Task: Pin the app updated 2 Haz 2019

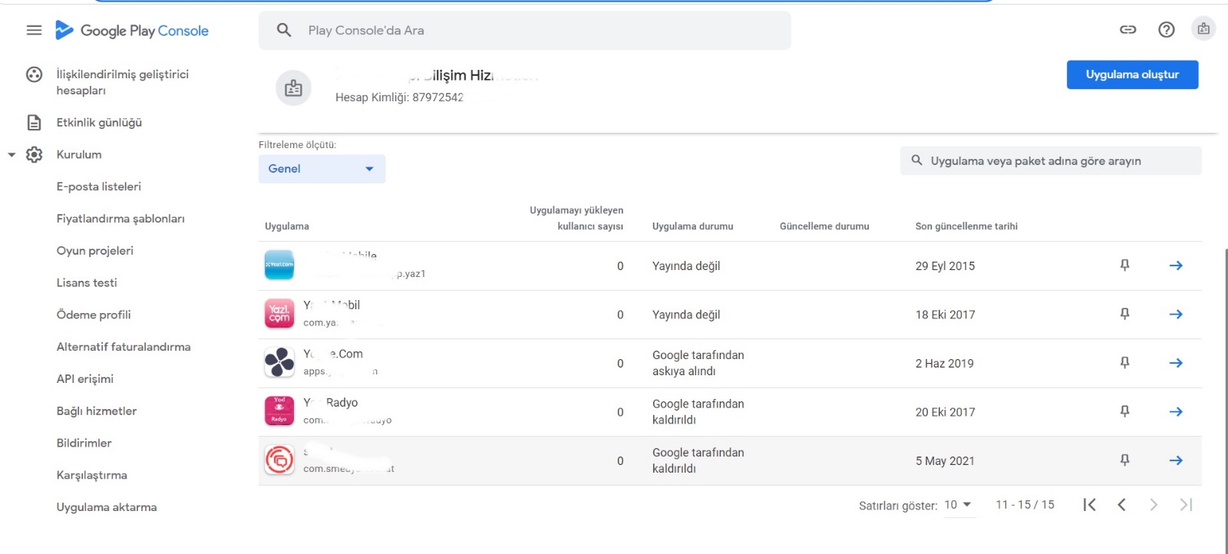Action: [1124, 363]
